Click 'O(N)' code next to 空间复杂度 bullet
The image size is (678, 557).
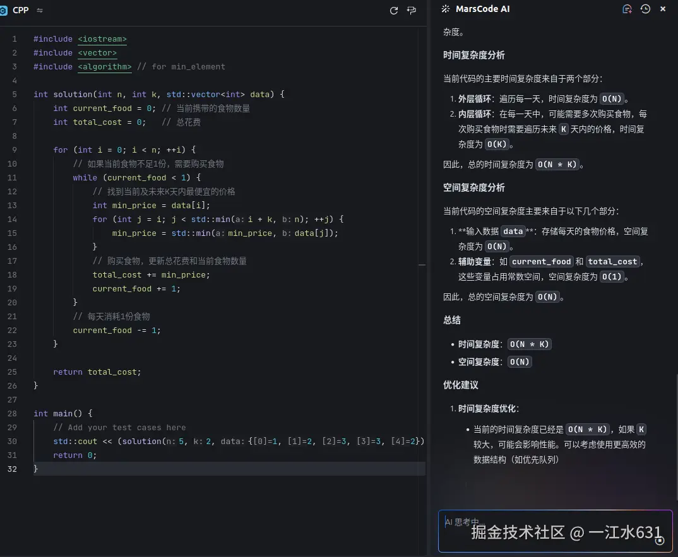pos(520,362)
